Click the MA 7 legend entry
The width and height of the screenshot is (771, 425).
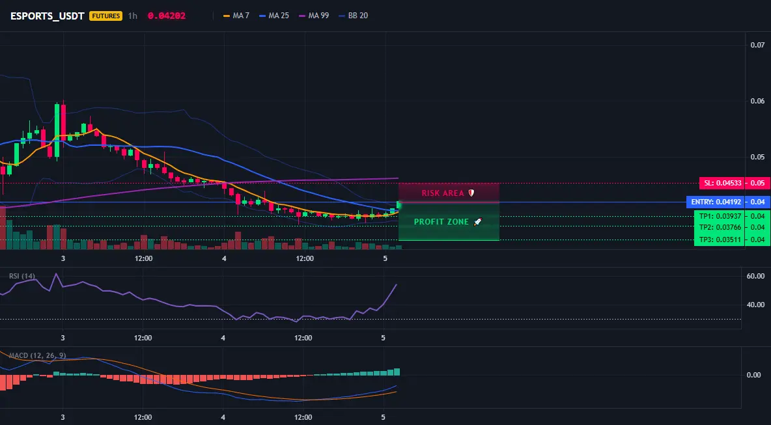236,16
